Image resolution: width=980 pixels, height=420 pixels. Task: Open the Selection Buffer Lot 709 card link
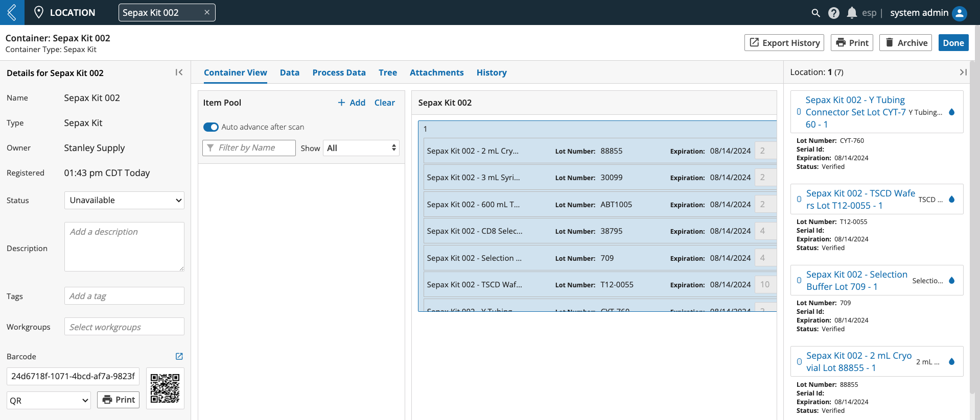pos(857,281)
